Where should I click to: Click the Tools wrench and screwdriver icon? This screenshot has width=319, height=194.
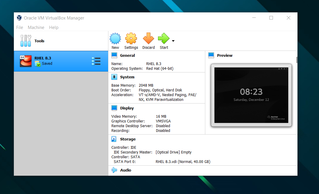pyautogui.click(x=26, y=41)
